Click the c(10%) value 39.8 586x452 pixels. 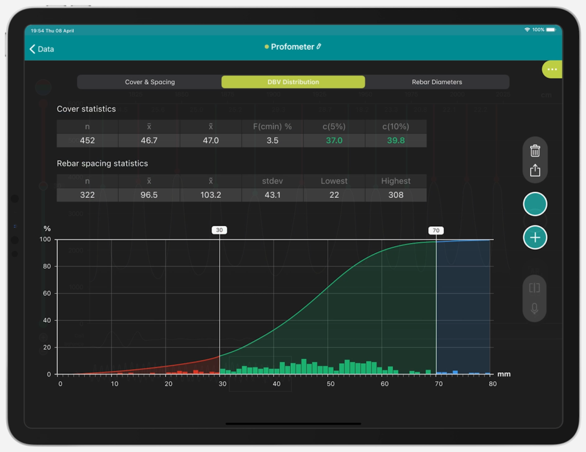396,140
